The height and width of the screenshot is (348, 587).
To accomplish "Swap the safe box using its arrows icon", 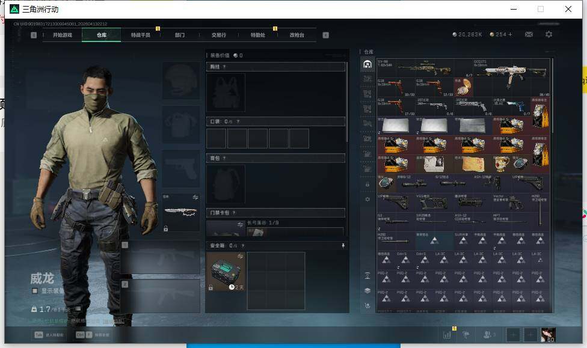I will click(x=241, y=256).
